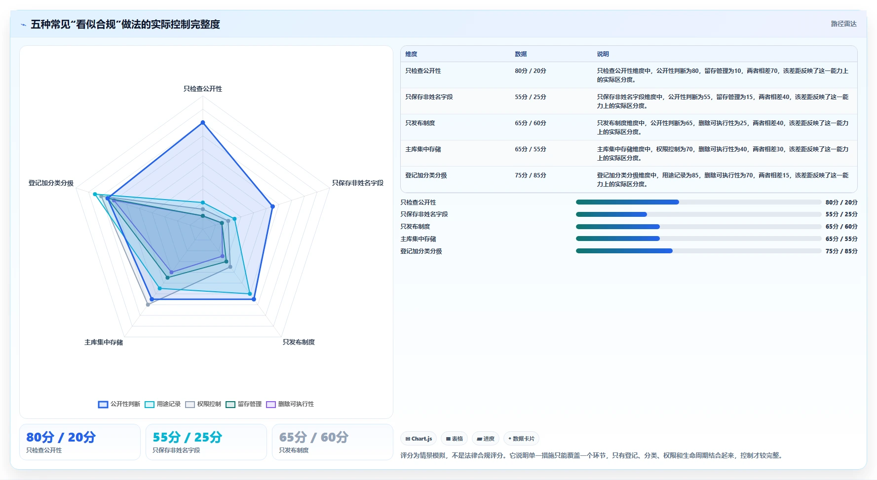Screen dimensions: 877x480
Task: Toggle the 删除可执行性 legend item
Action: (x=290, y=404)
